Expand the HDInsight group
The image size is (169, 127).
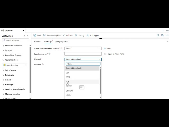pos(3,85)
